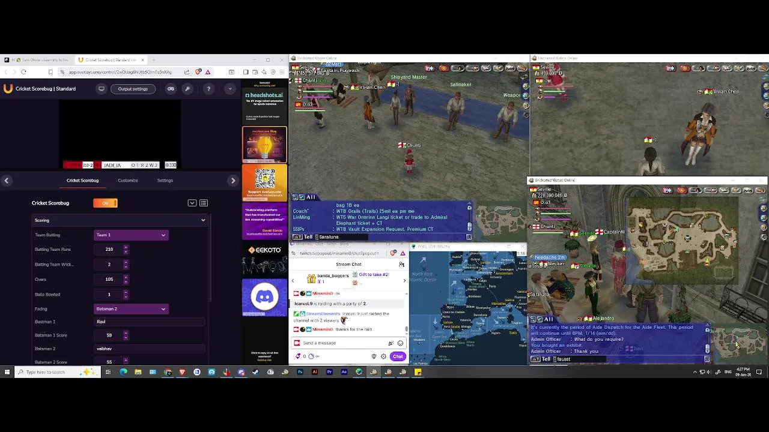Send message with purple Chat button
The image size is (769, 432).
pos(398,356)
